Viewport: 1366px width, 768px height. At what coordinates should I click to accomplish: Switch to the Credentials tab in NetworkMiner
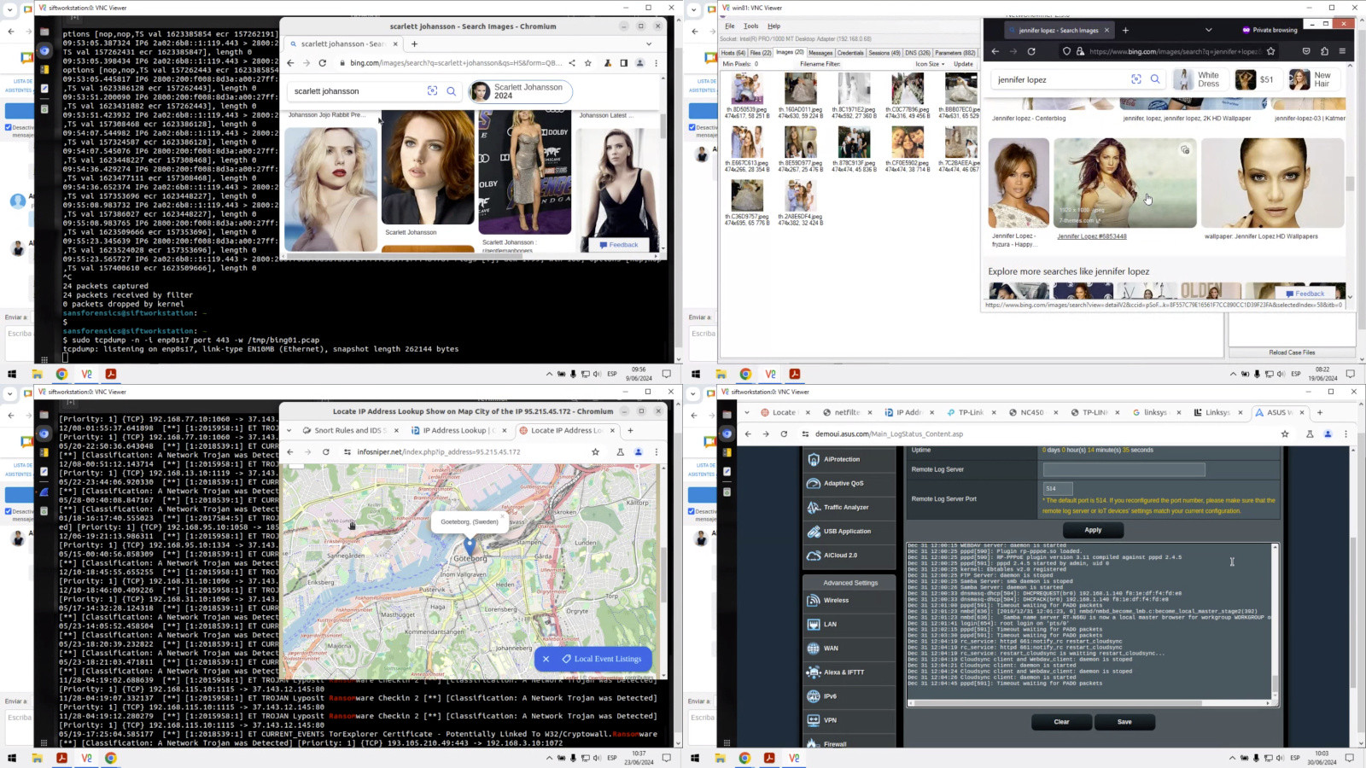click(850, 53)
